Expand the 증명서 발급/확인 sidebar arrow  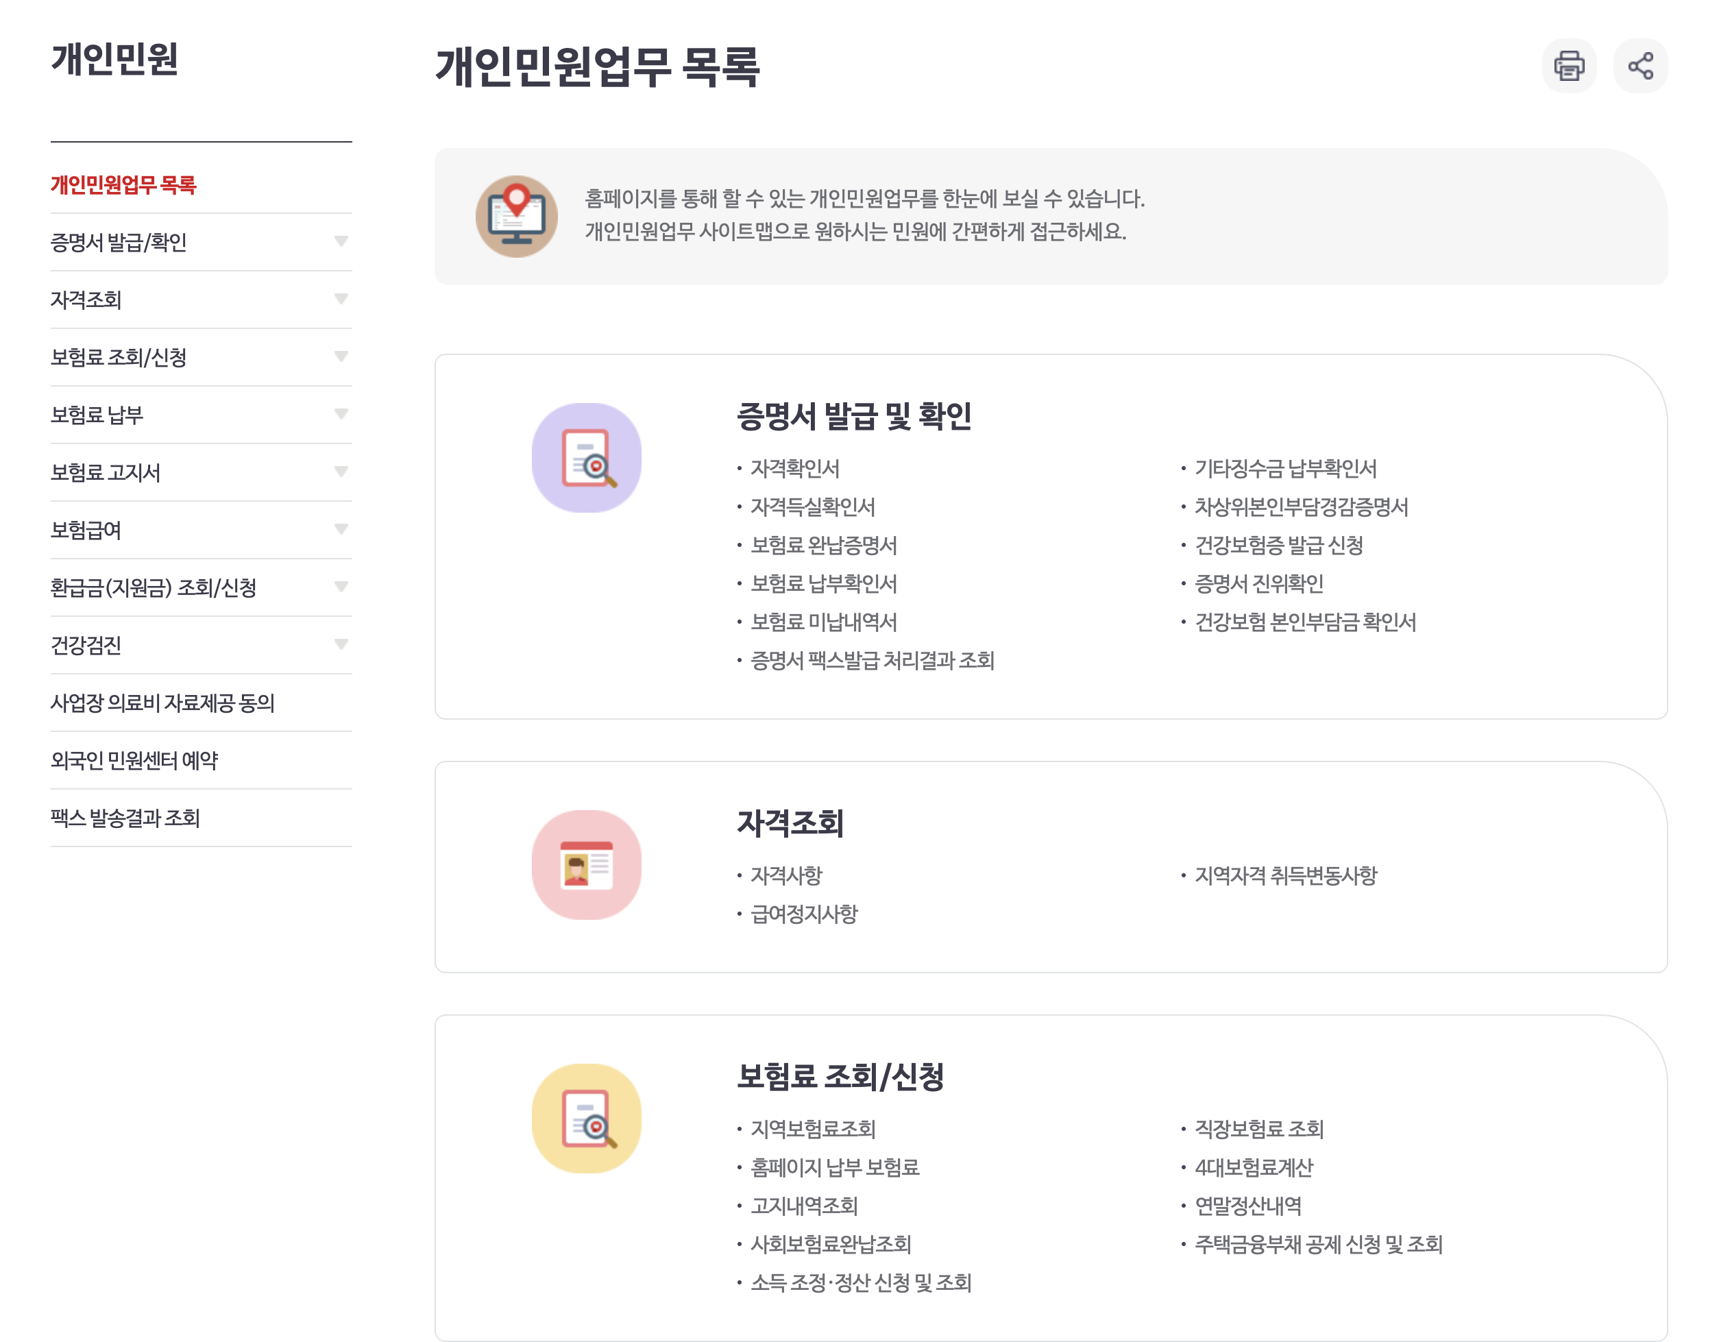tap(341, 242)
